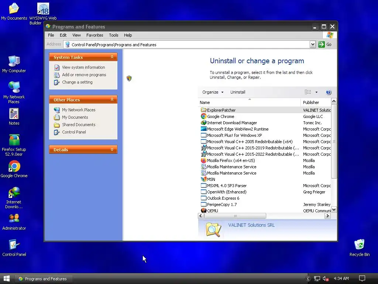Open the Help menu
378x284 pixels.
pyautogui.click(x=128, y=35)
